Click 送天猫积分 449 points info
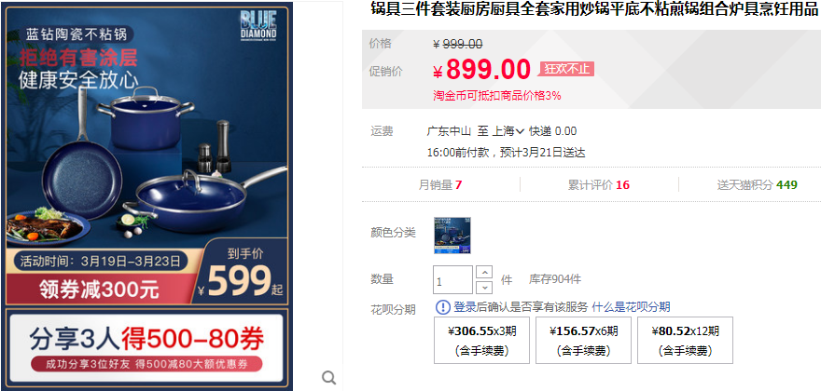This screenshot has width=821, height=391. [758, 185]
